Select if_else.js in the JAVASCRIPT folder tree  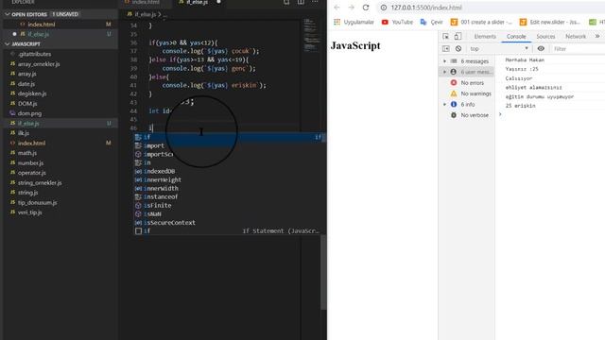(28, 124)
